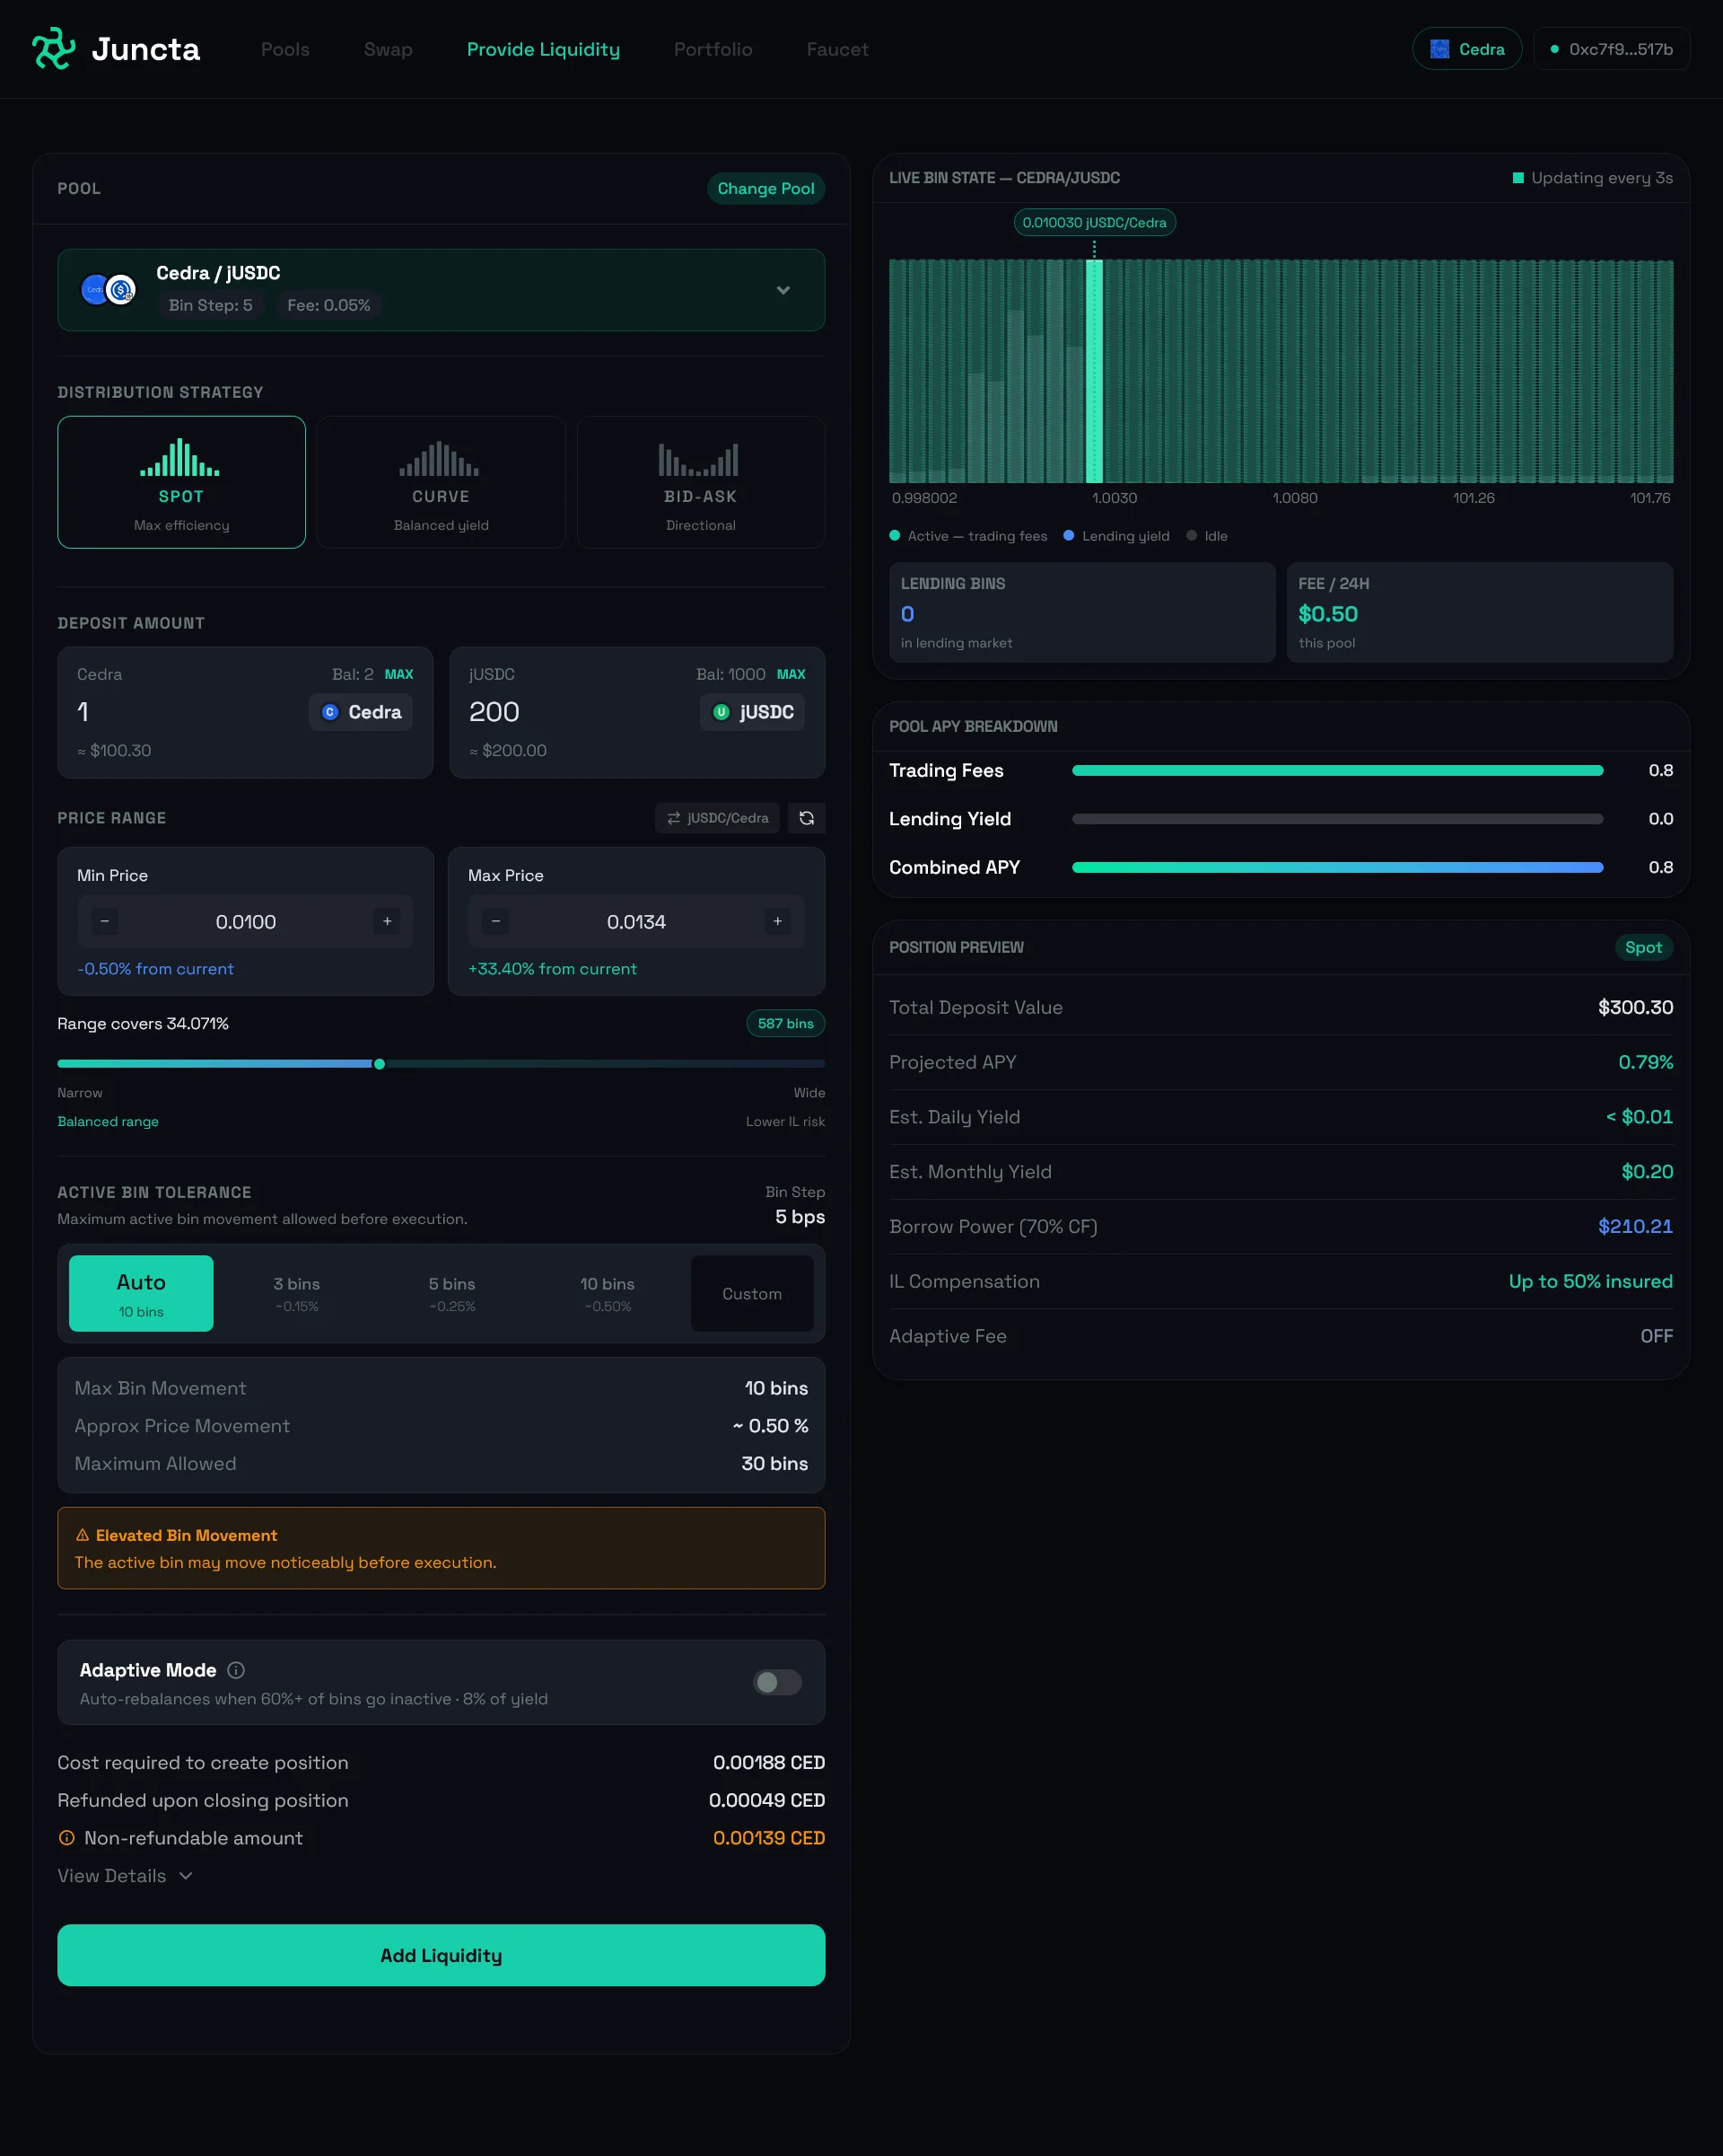Click the Borrow Power value $210.21
1723x2156 pixels.
pyautogui.click(x=1635, y=1226)
